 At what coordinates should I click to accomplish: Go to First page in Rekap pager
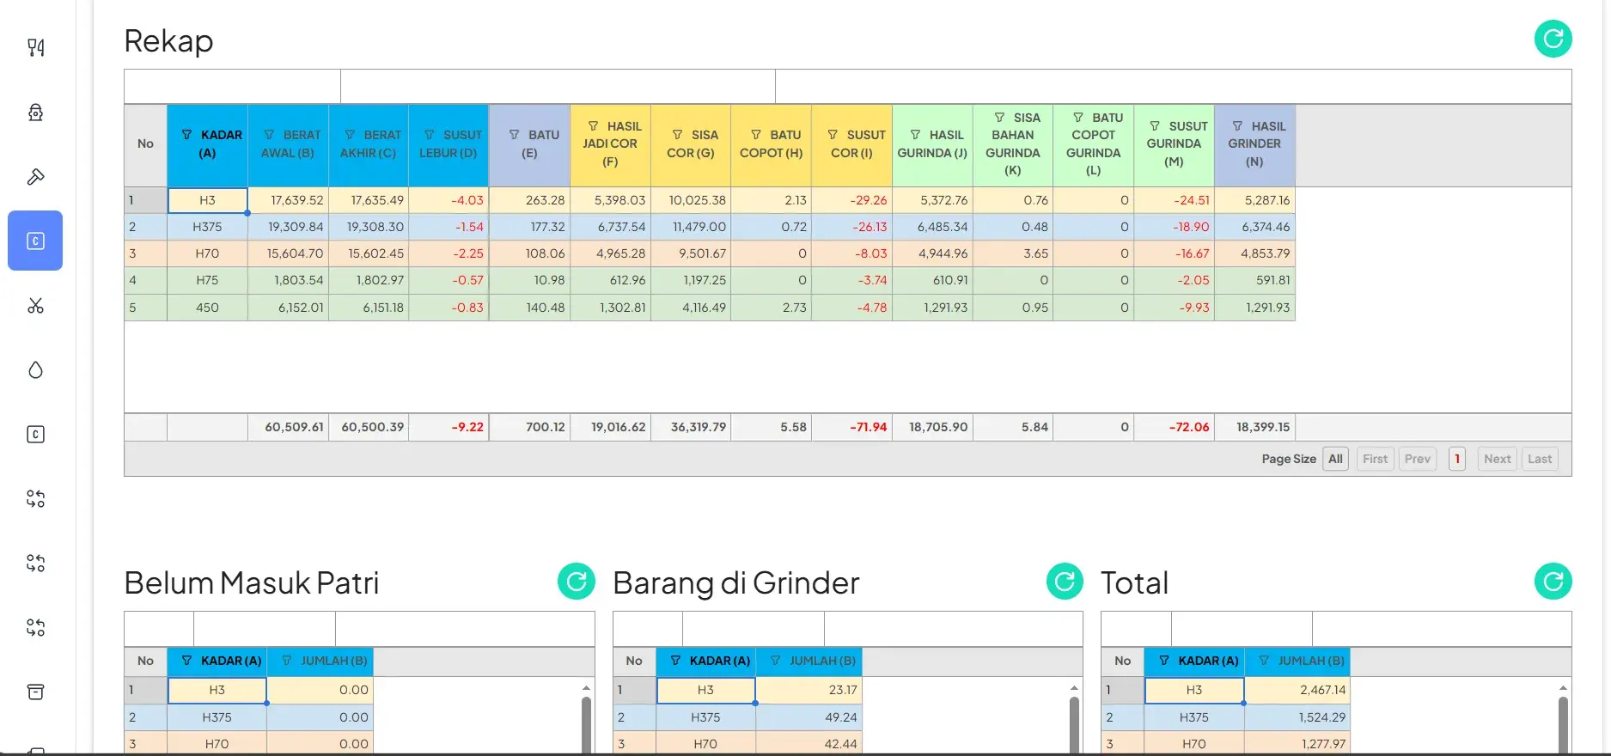(x=1375, y=459)
